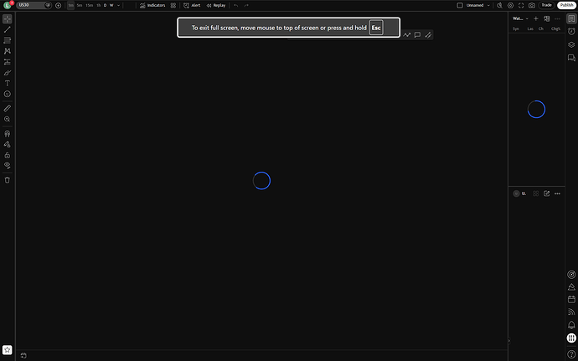
Task: Click the compare or add symbol plus icon
Action: (58, 5)
